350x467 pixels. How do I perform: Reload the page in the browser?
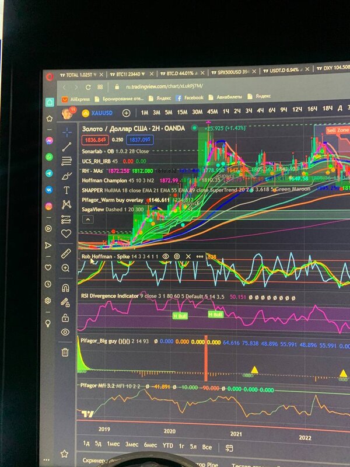click(88, 87)
